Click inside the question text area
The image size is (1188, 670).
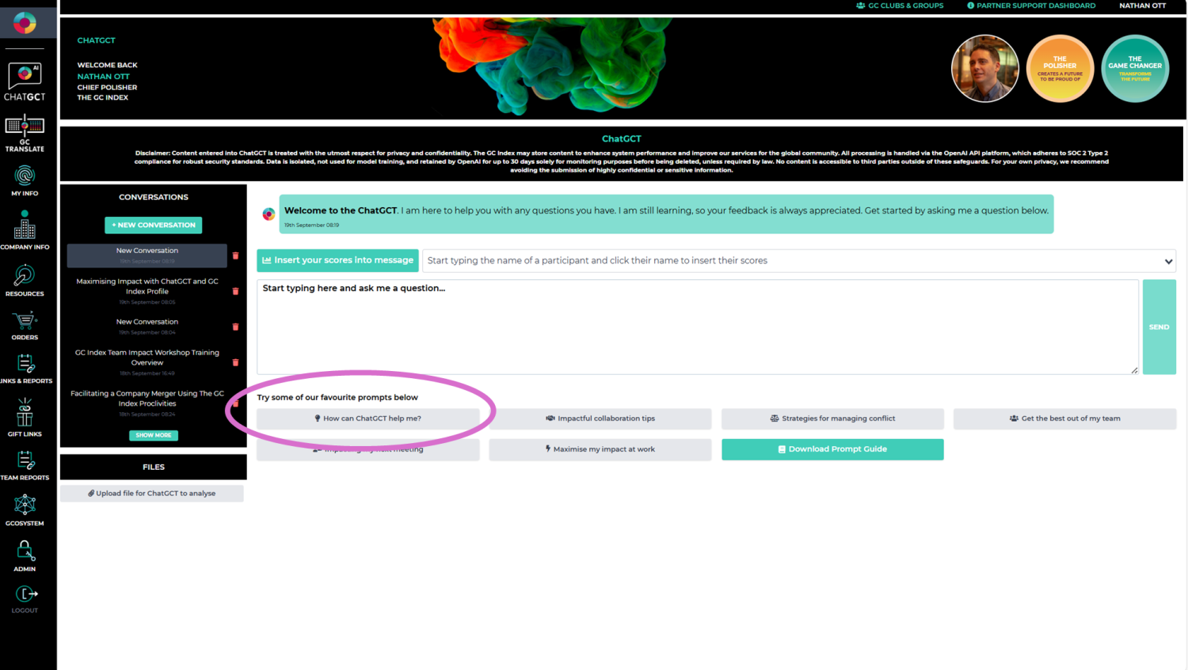(697, 327)
